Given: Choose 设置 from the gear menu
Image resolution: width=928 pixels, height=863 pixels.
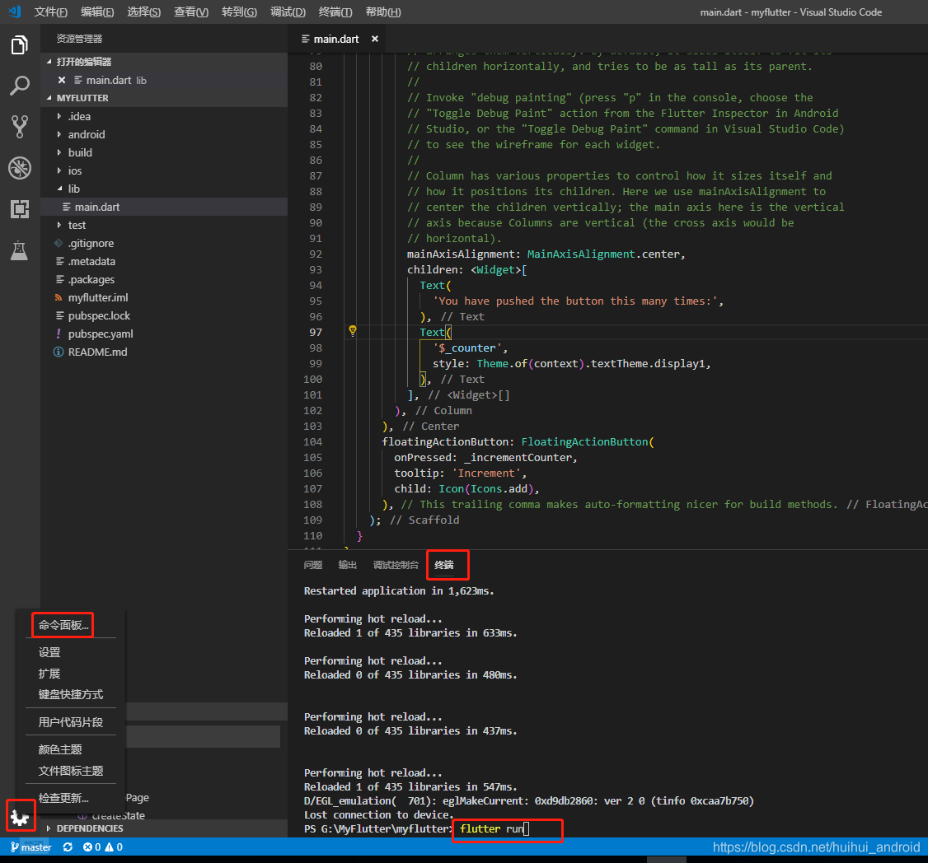Looking at the screenshot, I should (49, 652).
